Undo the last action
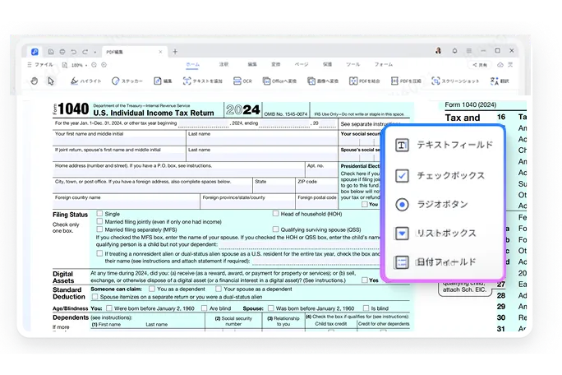 [73, 52]
